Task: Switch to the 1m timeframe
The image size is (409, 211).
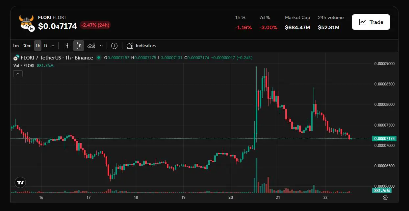Action: coord(15,46)
